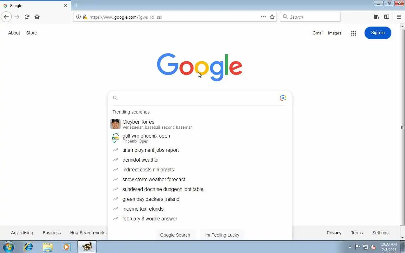Select snow storm weather forecast suggestion

pyautogui.click(x=200, y=179)
